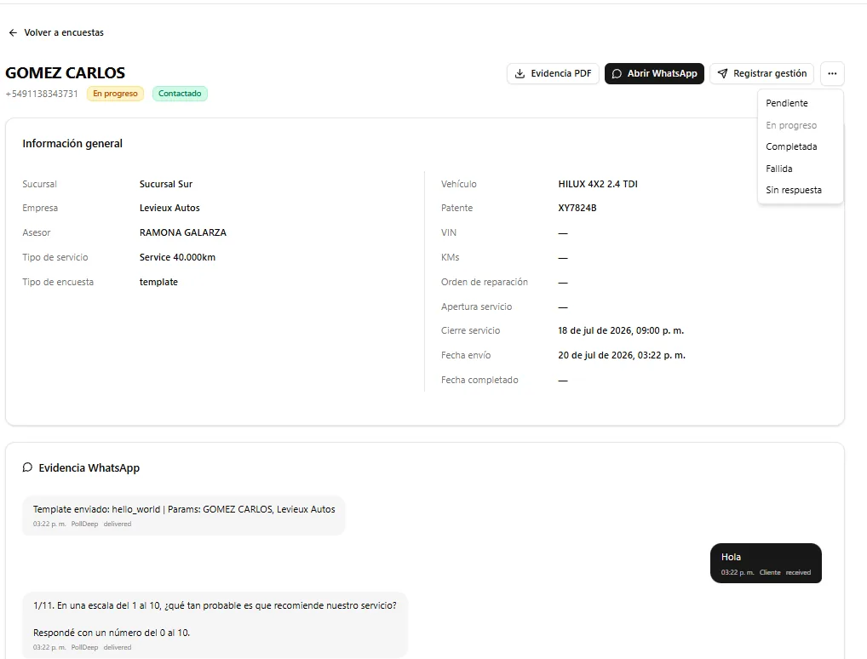Image resolution: width=867 pixels, height=659 pixels.
Task: Open the three-dots more options menu
Action: pyautogui.click(x=832, y=73)
